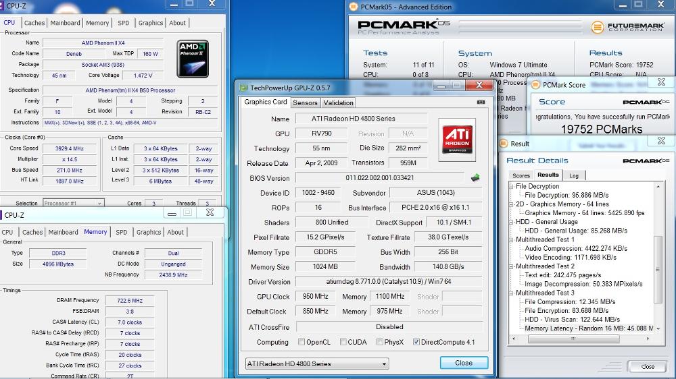Screen dimensions: 676x379
Task: Click the GPU Clock 950 MHz field
Action: 315,297
